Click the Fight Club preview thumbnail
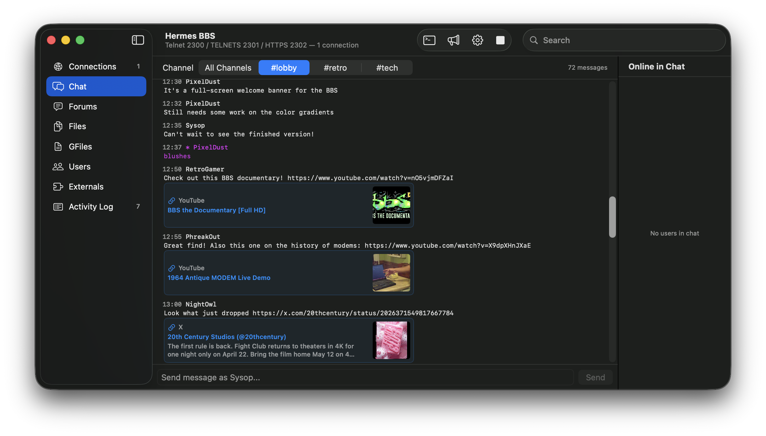The height and width of the screenshot is (436, 766). 391,341
